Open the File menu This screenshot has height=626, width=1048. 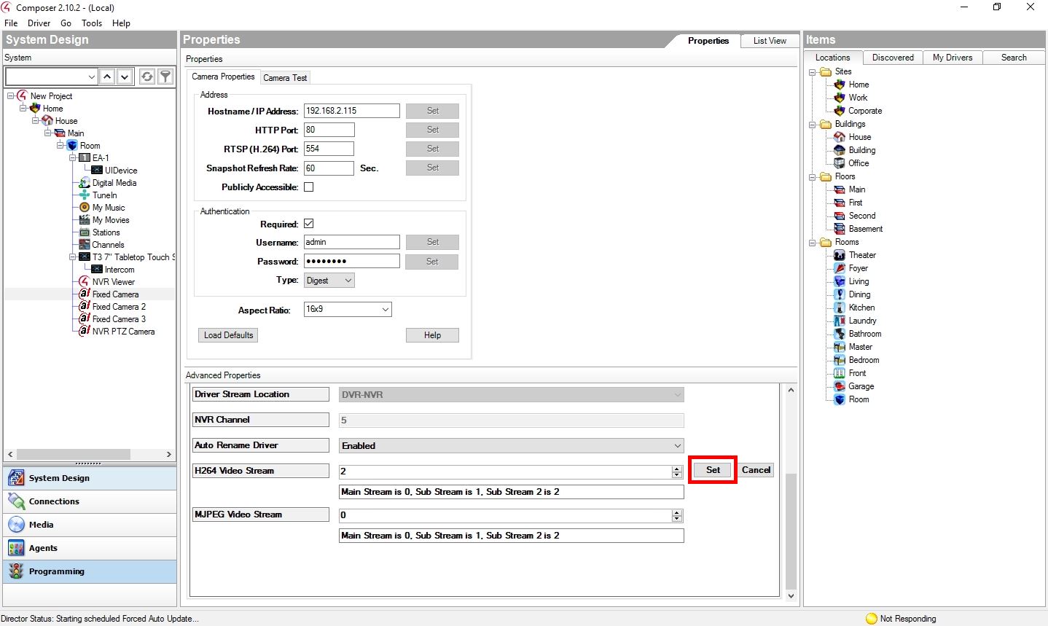pos(11,23)
